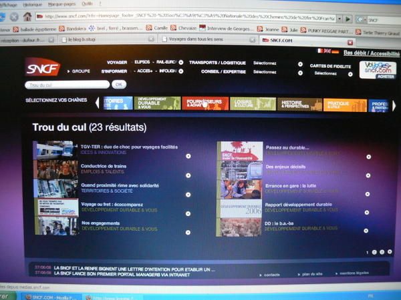
Task: Click round button for 'Errance en gare'
Action: click(367, 194)
